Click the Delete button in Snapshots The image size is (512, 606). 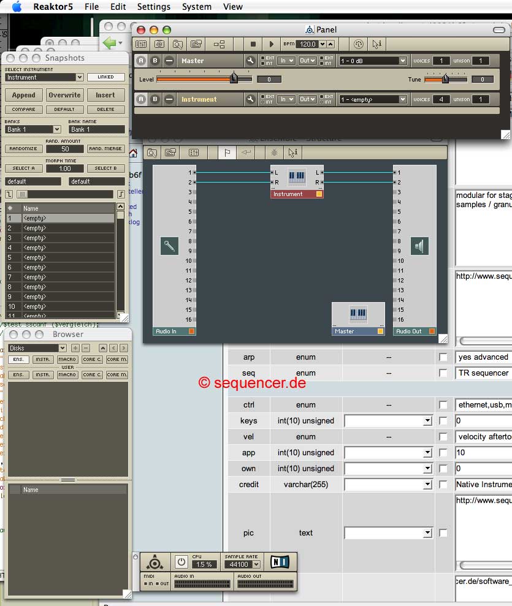[x=105, y=109]
